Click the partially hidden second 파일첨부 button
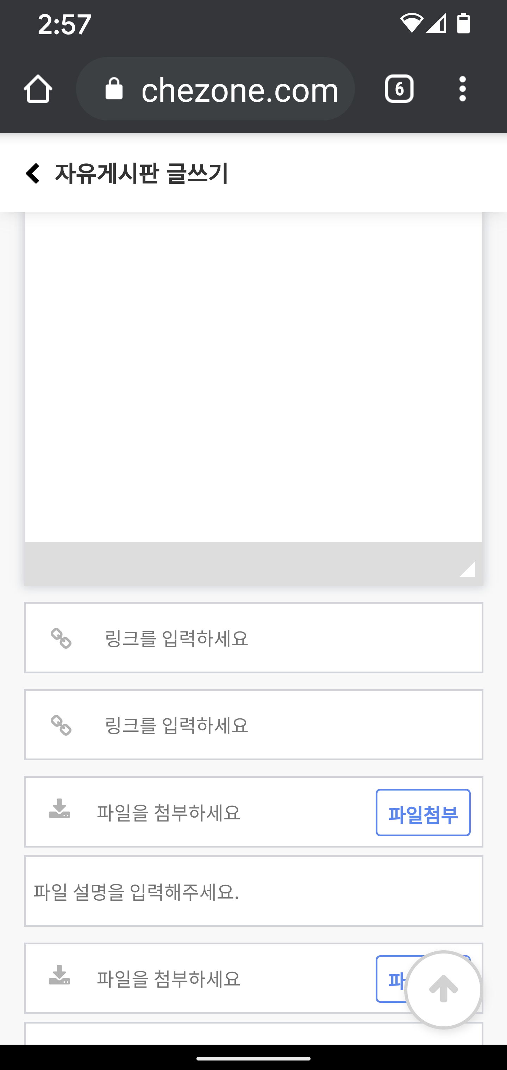 tap(391, 979)
